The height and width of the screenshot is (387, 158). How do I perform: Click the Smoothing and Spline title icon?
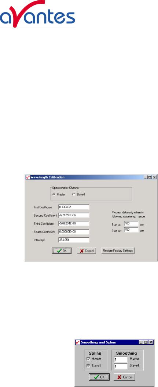[78, 342]
